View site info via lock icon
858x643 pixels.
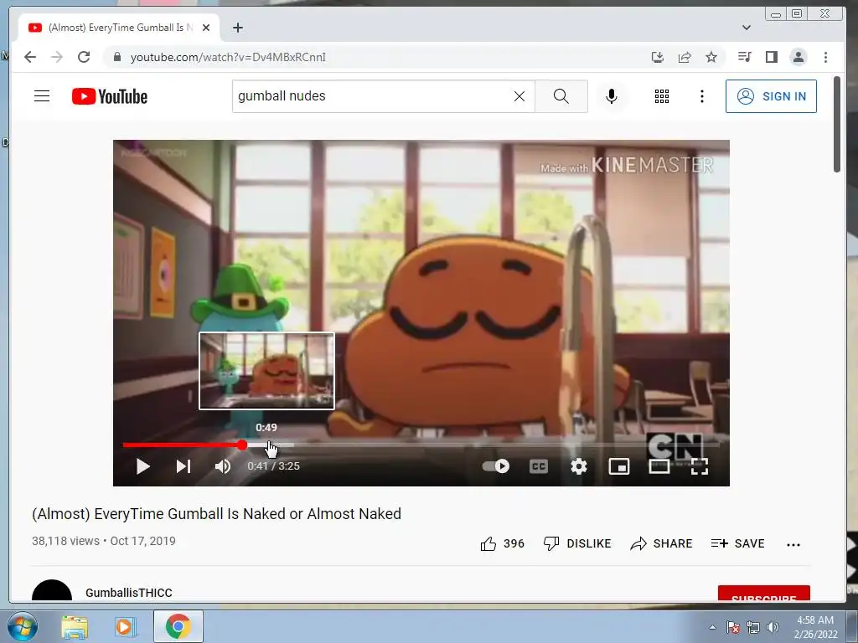[117, 57]
